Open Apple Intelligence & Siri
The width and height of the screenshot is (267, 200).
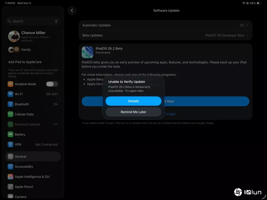tap(32, 177)
